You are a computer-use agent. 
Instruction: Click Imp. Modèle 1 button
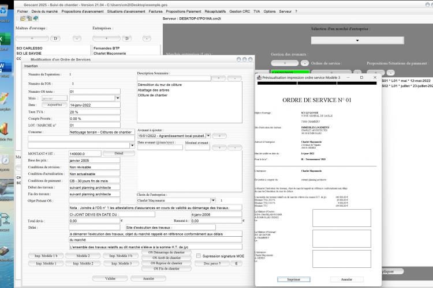tap(46, 263)
